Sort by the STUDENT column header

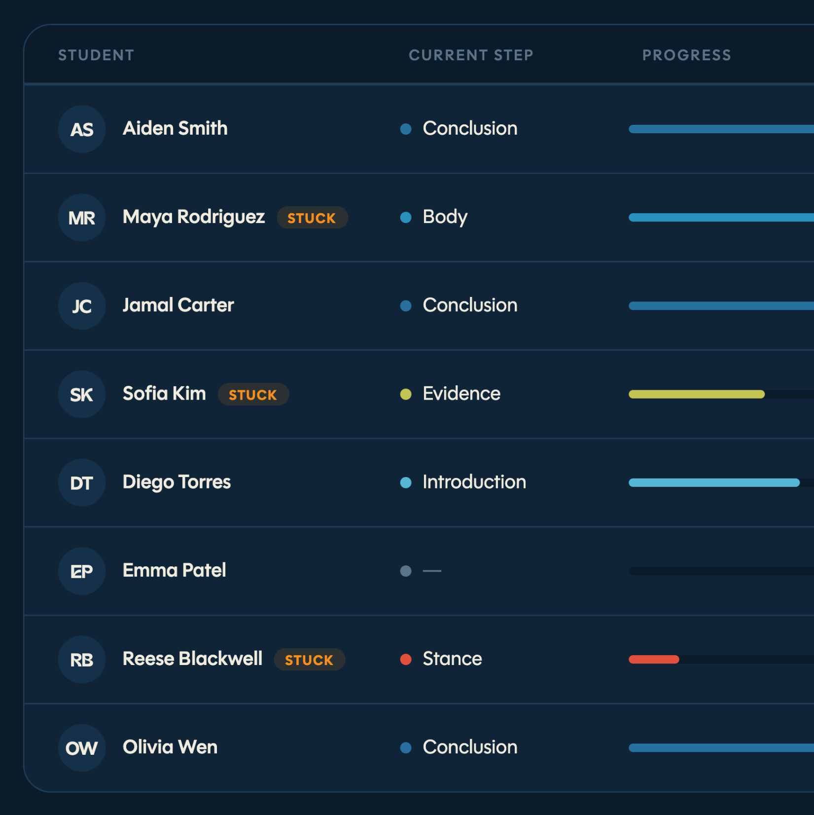[96, 55]
